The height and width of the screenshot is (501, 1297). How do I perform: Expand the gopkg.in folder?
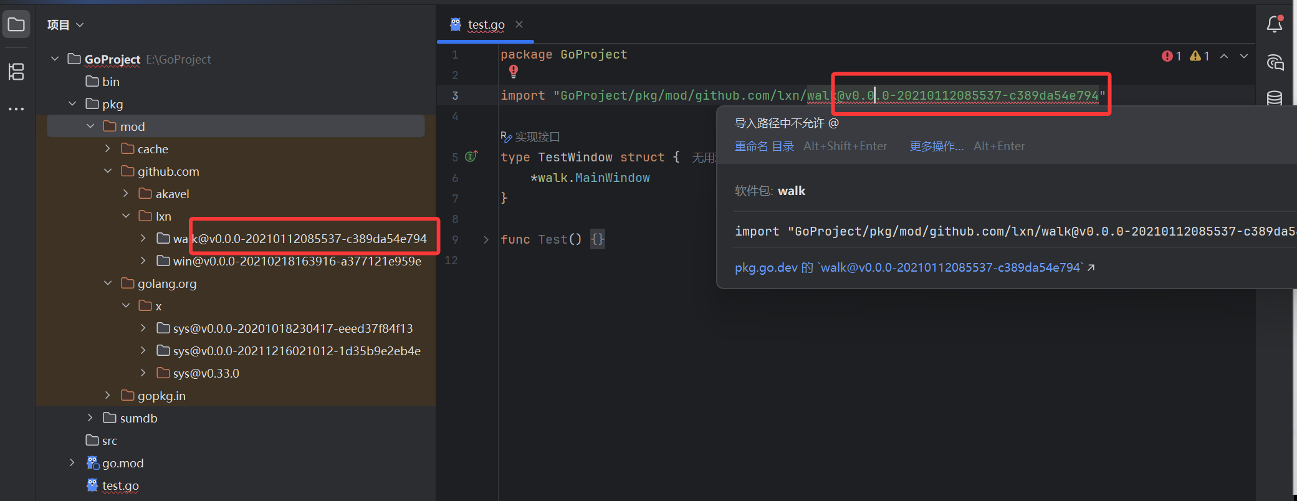108,395
